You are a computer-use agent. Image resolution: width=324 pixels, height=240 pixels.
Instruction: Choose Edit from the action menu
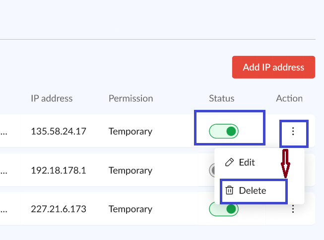coord(247,162)
